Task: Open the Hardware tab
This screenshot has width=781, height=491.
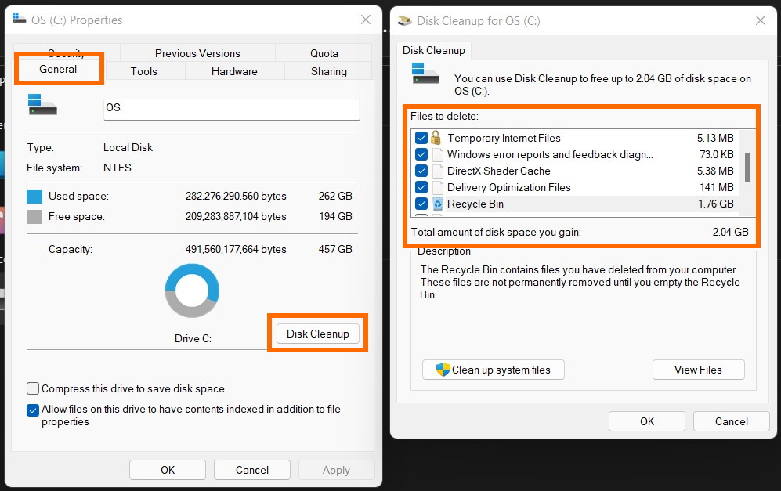Action: coord(234,71)
